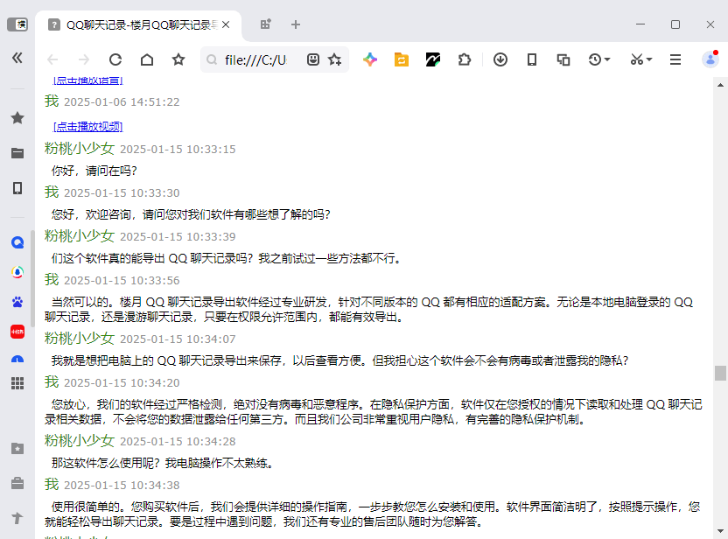
Task: Click the timestamp 2025-01-06 14:51:22
Action: [x=122, y=102]
